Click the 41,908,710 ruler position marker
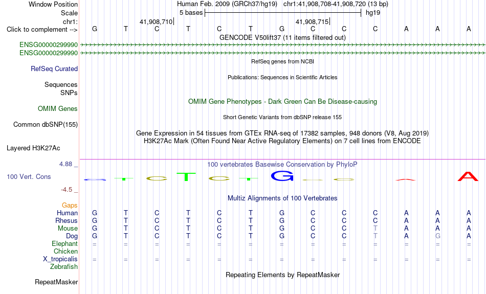The image size is (486, 294). [156, 21]
